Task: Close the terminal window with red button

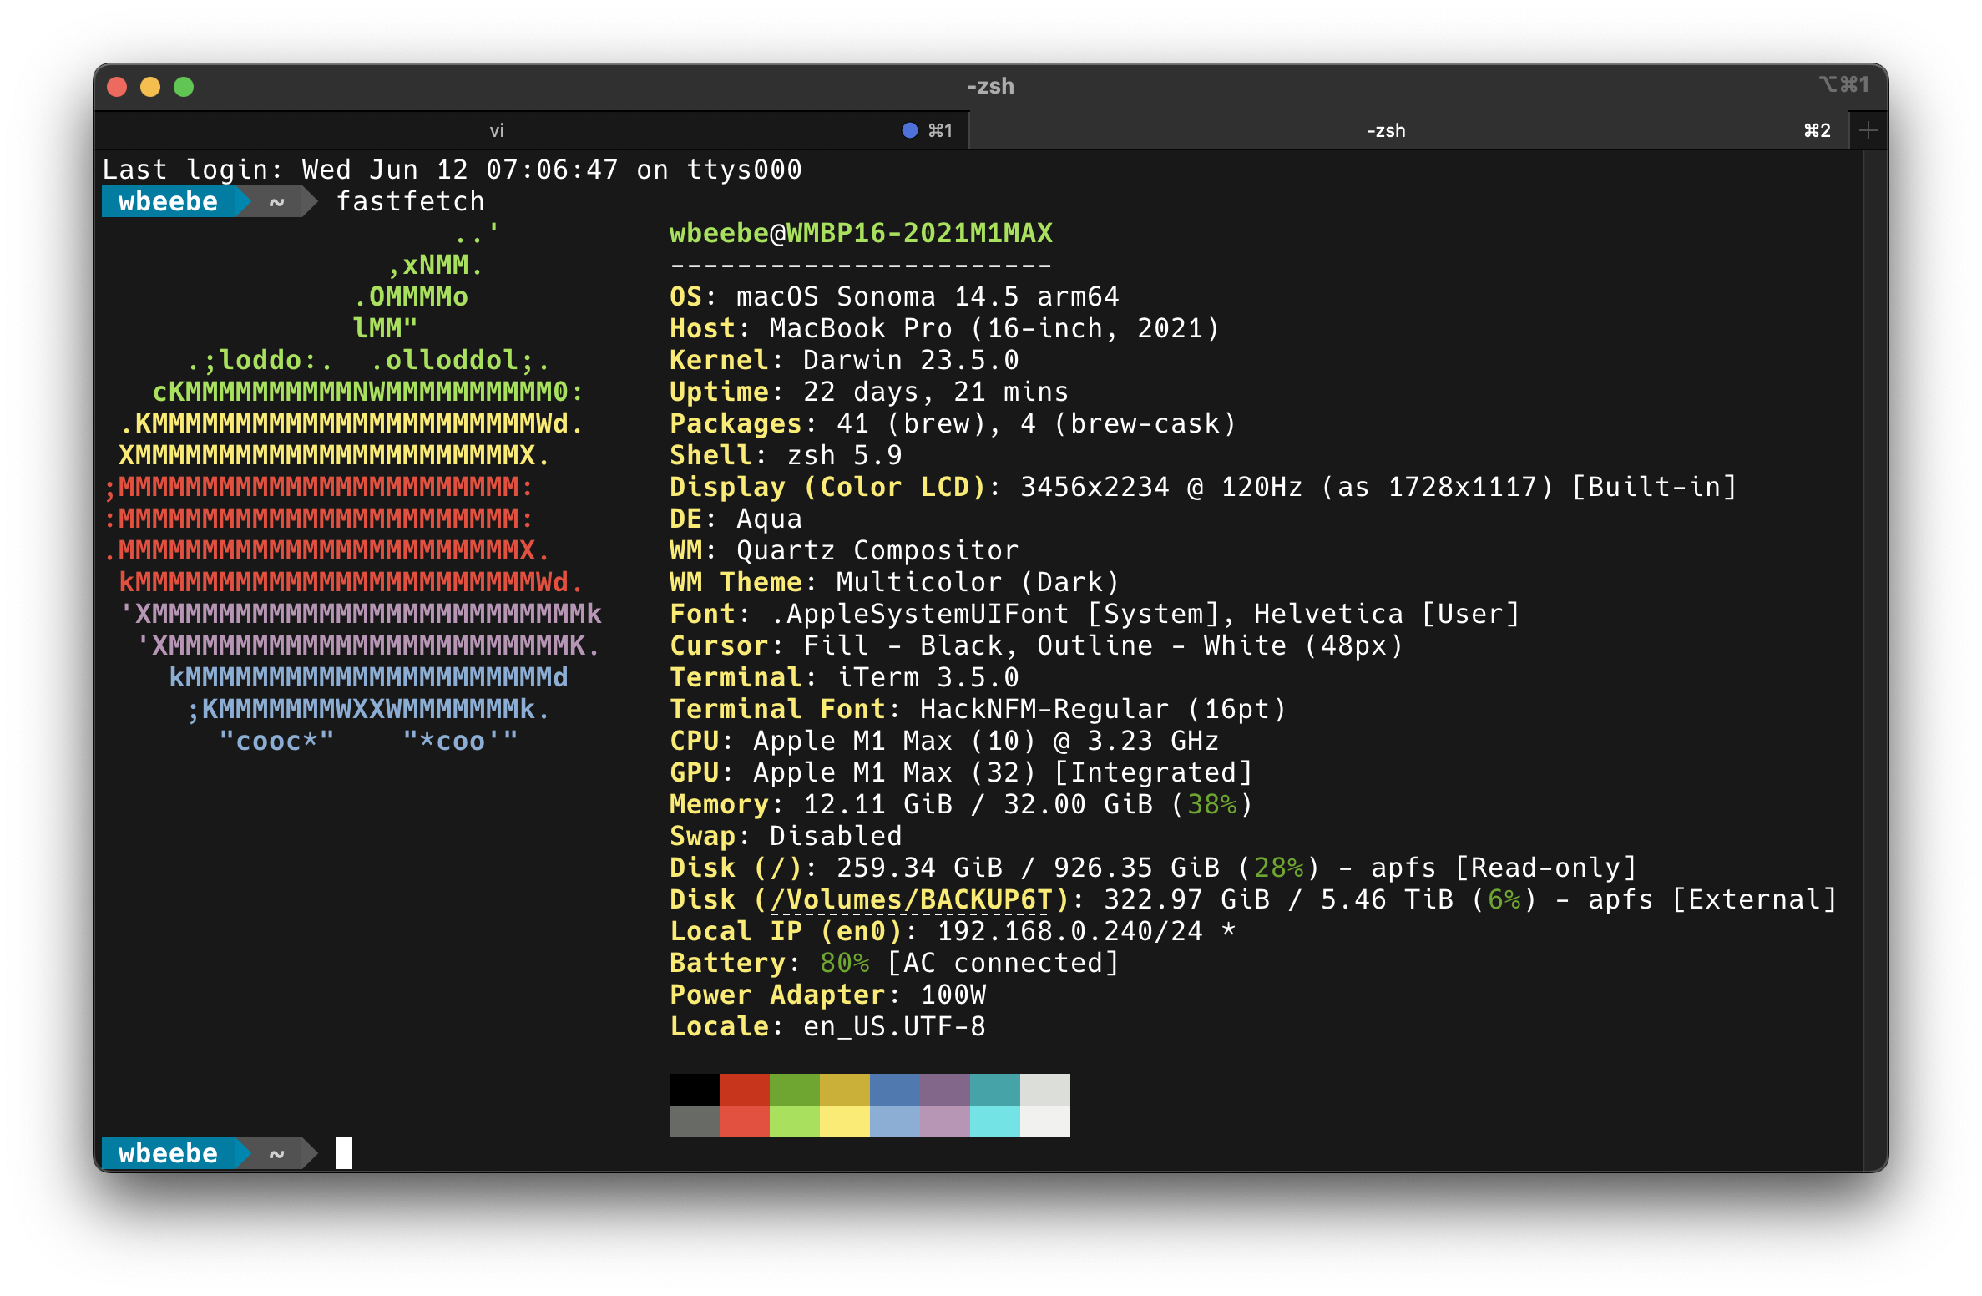Action: [118, 87]
